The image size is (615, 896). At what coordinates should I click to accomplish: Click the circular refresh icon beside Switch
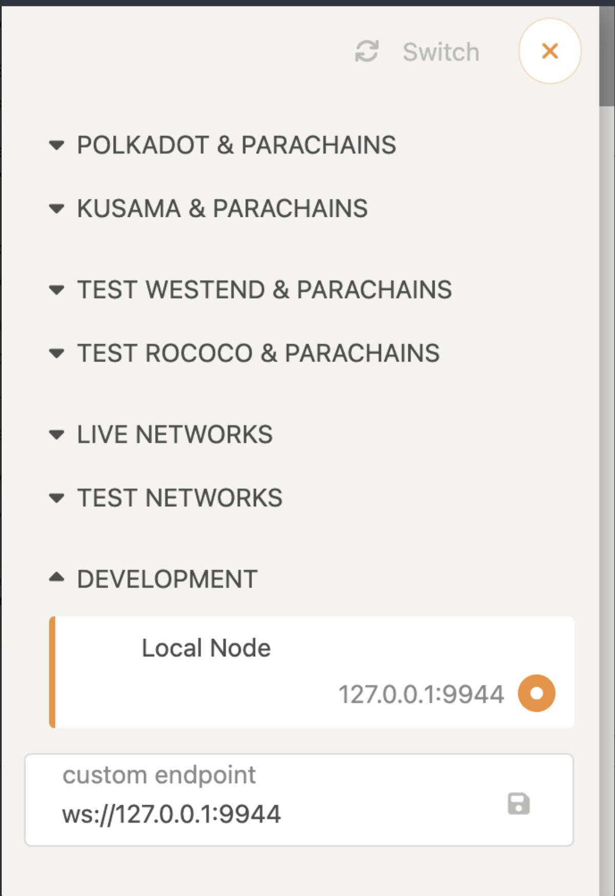click(x=367, y=51)
